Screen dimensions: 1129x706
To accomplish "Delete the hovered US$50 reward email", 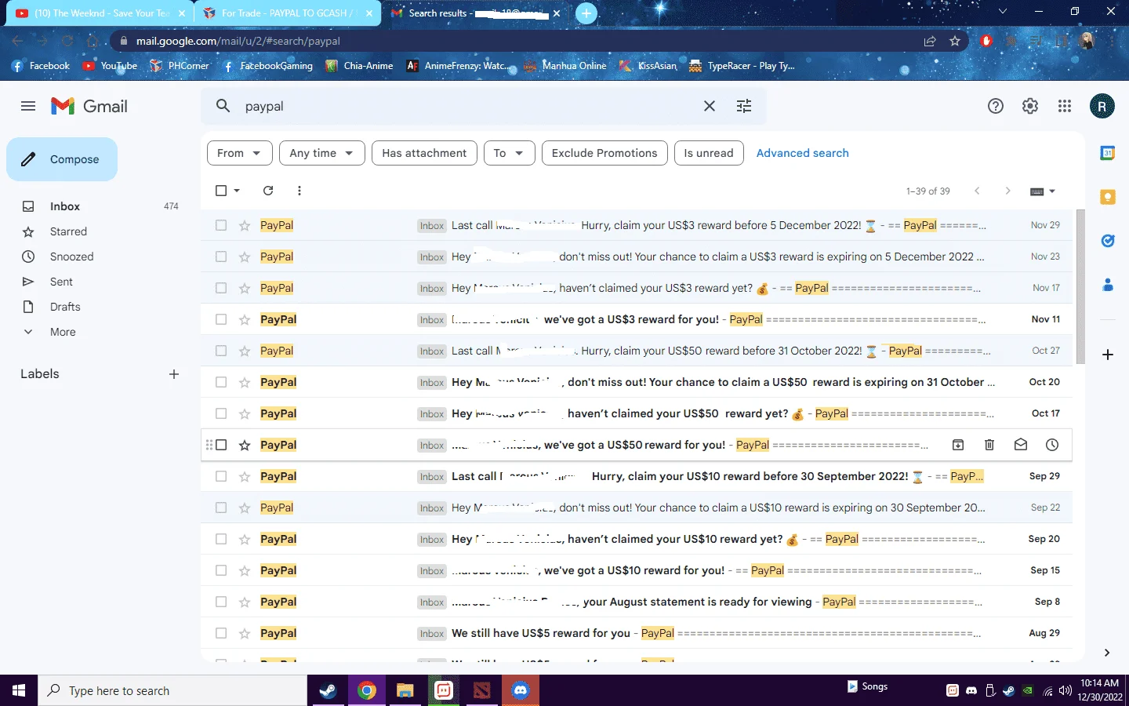I will [x=989, y=445].
